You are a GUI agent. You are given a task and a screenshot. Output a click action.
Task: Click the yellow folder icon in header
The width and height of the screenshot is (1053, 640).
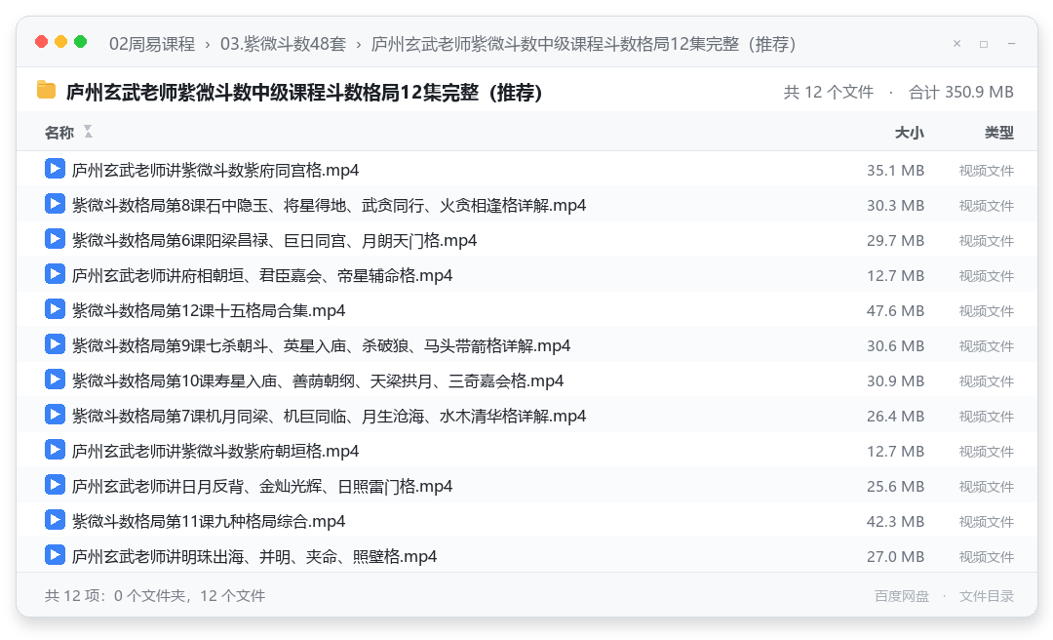[x=47, y=90]
